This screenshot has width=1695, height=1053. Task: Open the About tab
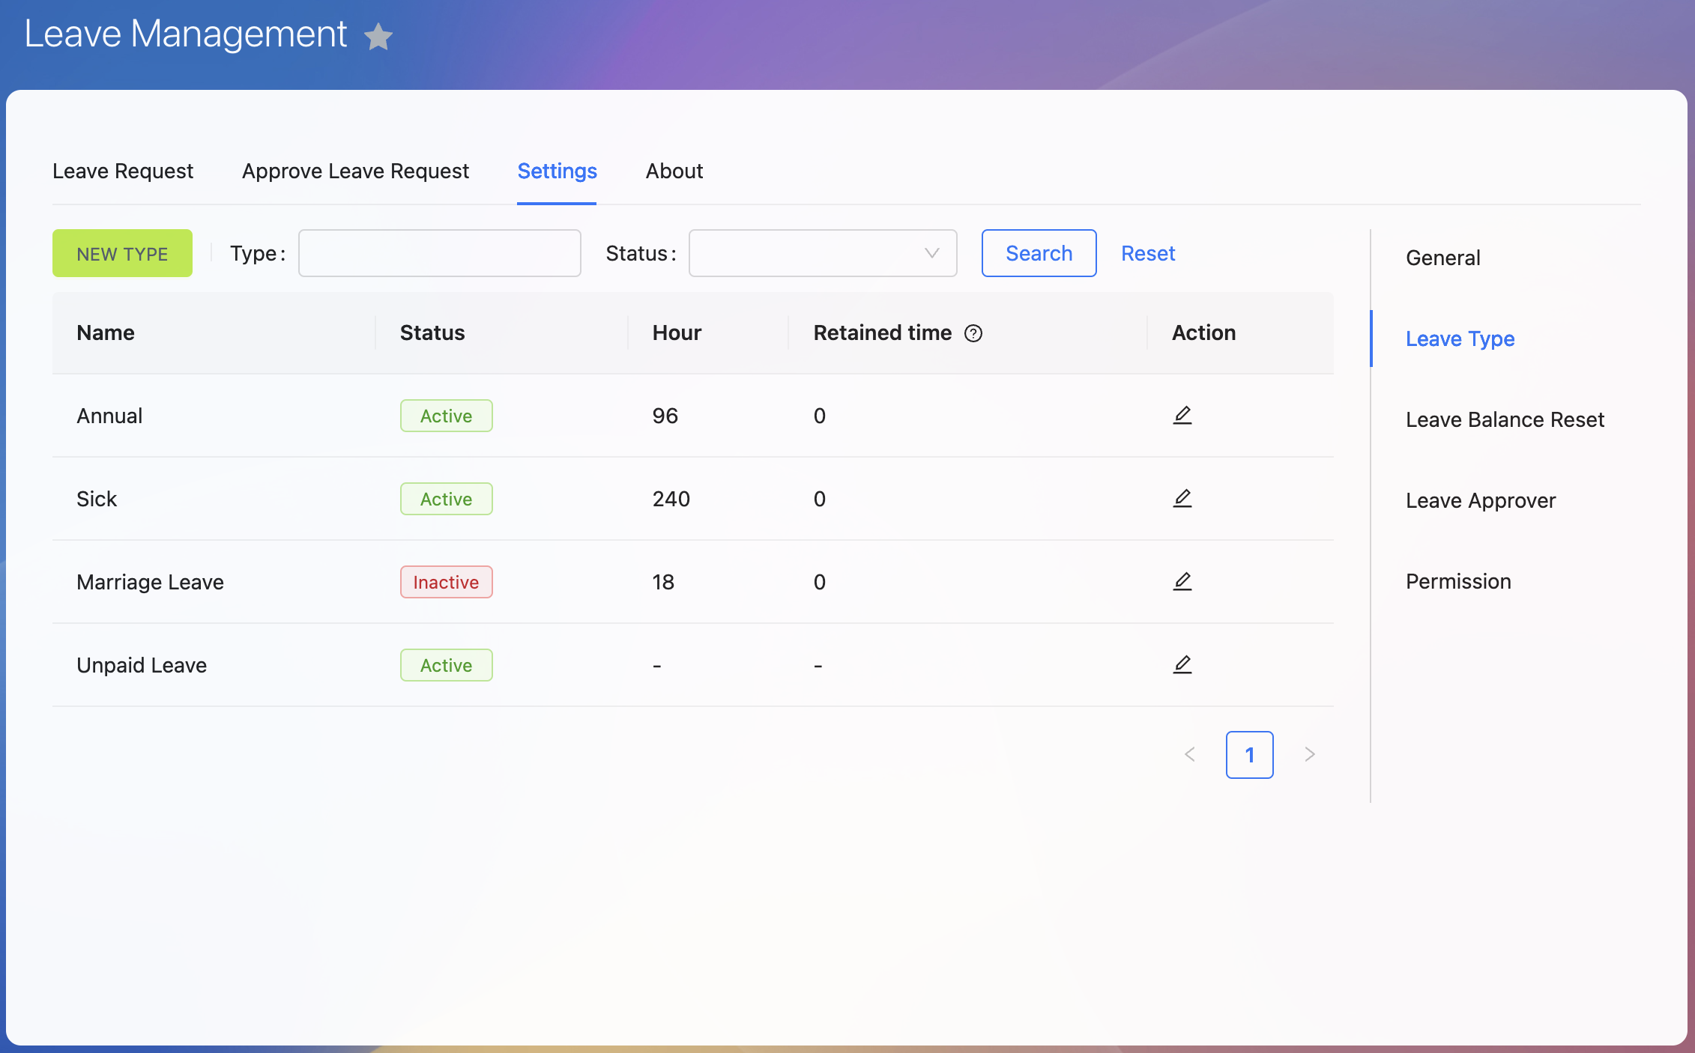click(x=674, y=172)
